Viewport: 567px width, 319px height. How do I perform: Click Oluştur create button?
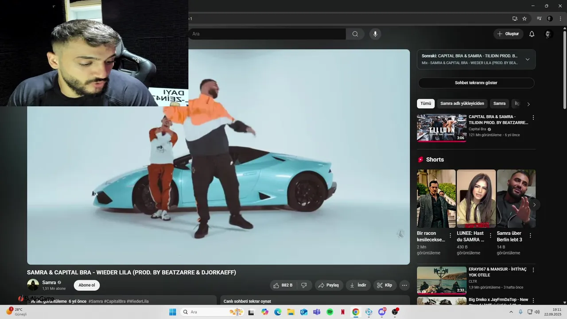click(x=508, y=34)
